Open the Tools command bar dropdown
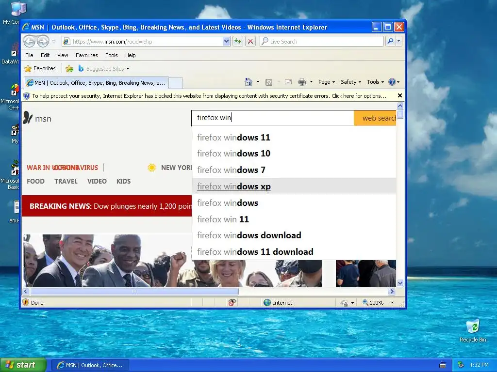 tap(375, 82)
